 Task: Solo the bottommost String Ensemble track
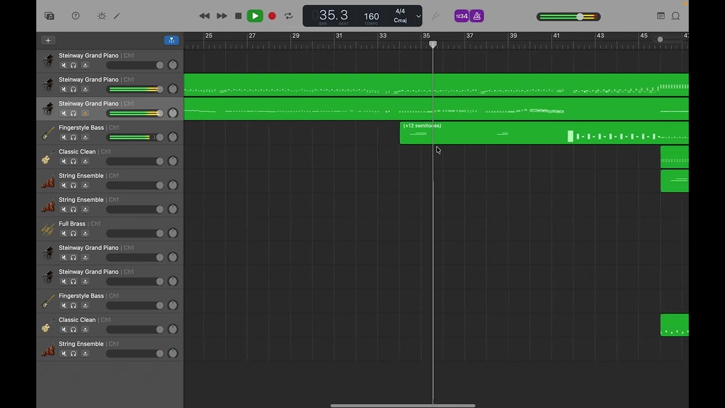pos(74,354)
